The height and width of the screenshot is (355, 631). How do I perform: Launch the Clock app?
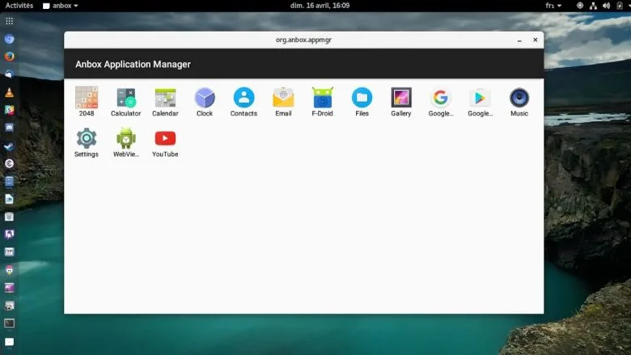[x=205, y=98]
